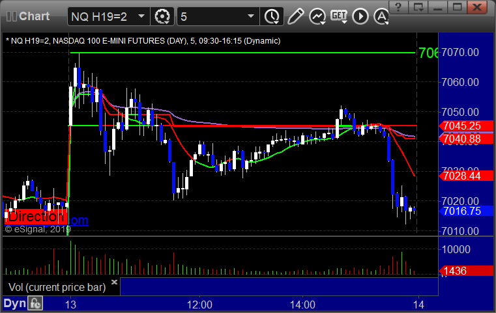Maximize the Chart window
This screenshot has height=313, width=496.
457,7
